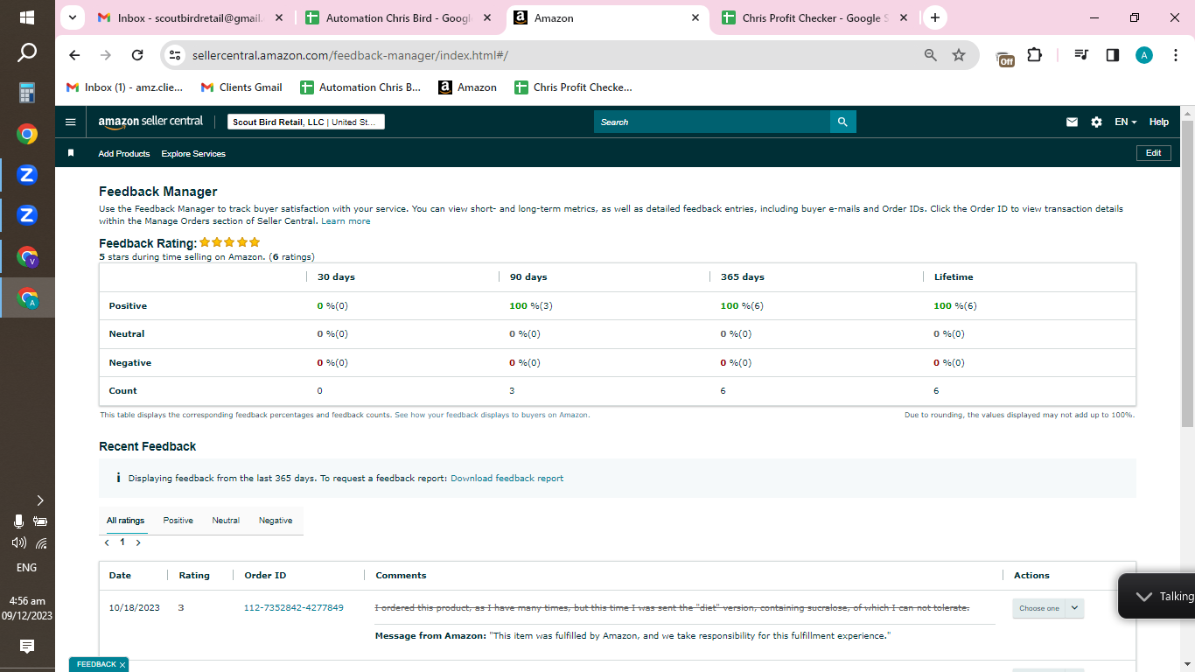Image resolution: width=1195 pixels, height=672 pixels.
Task: Expand the taskbar chevron above the microphone
Action: pyautogui.click(x=39, y=500)
